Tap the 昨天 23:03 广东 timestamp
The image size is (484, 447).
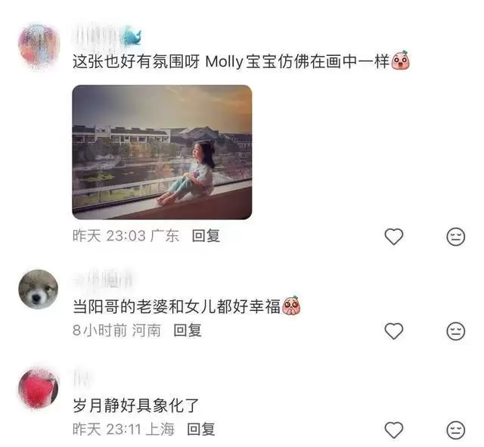(x=126, y=236)
